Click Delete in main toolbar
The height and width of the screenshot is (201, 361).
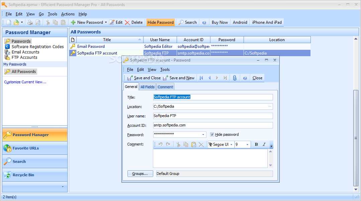(134, 22)
